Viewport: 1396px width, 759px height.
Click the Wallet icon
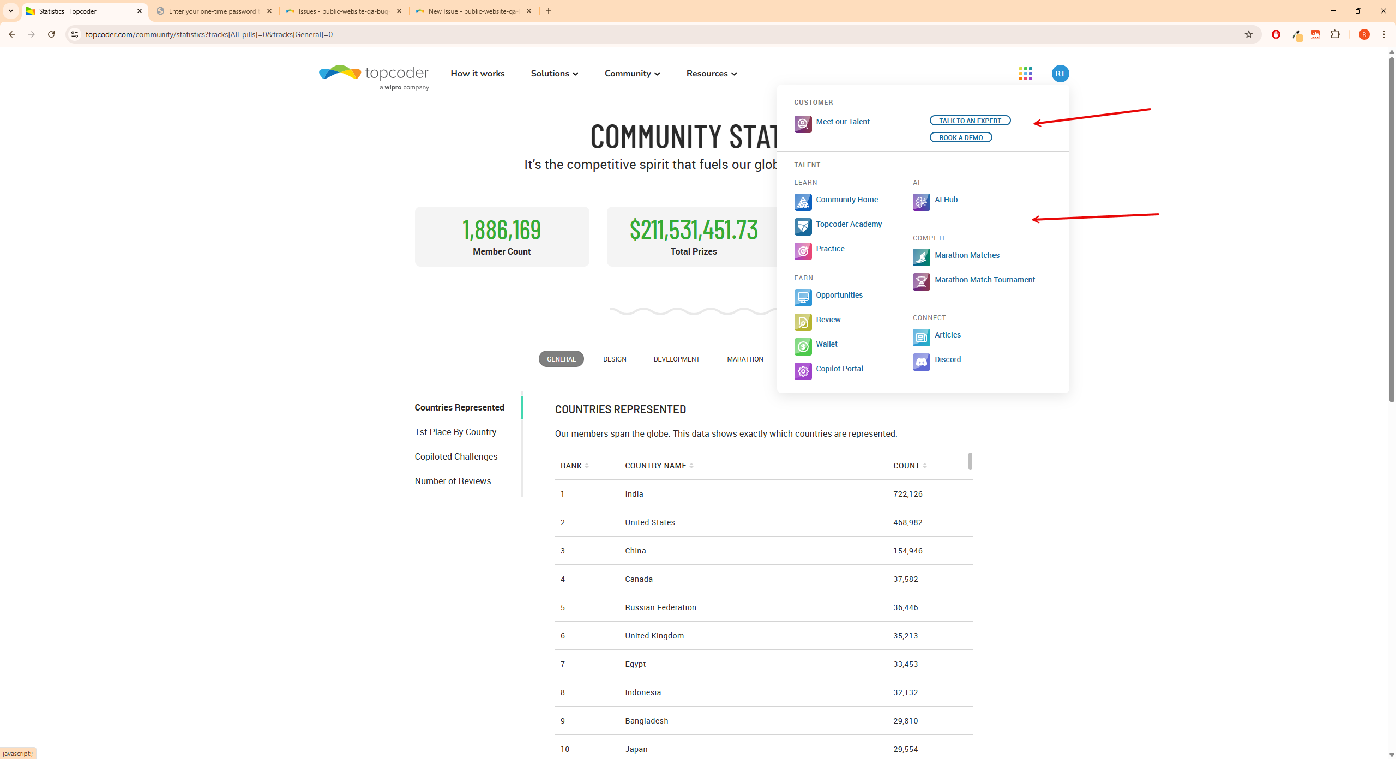pyautogui.click(x=803, y=347)
